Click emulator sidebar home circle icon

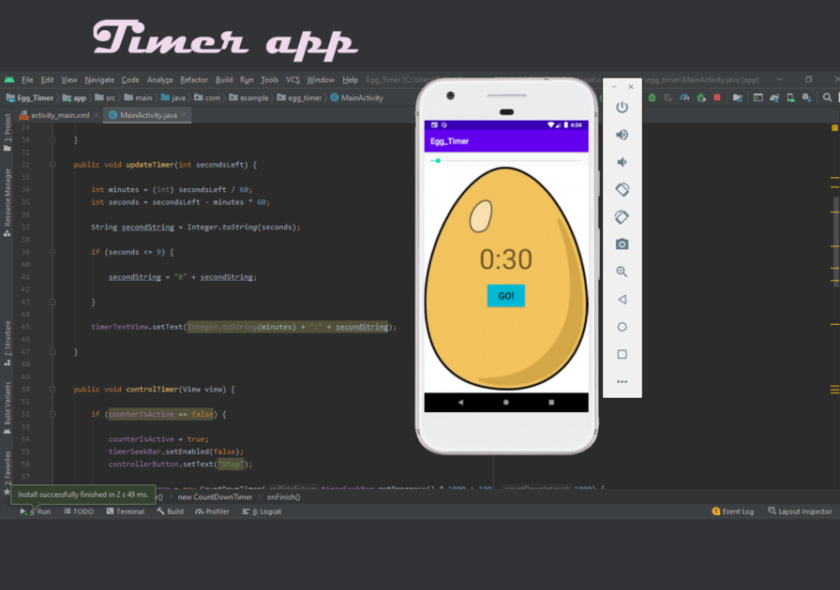point(622,327)
